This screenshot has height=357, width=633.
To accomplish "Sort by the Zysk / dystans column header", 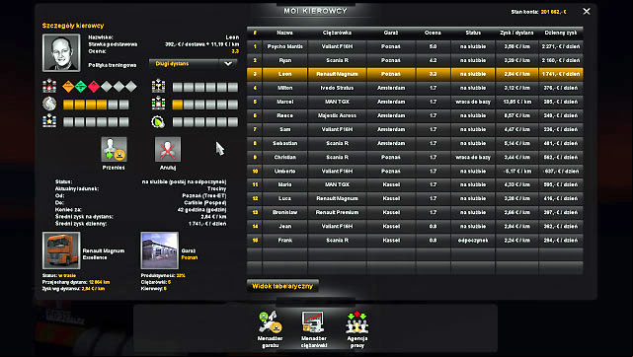I will (x=516, y=33).
